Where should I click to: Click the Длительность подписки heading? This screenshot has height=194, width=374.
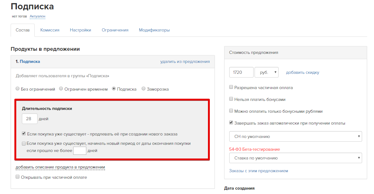point(47,108)
